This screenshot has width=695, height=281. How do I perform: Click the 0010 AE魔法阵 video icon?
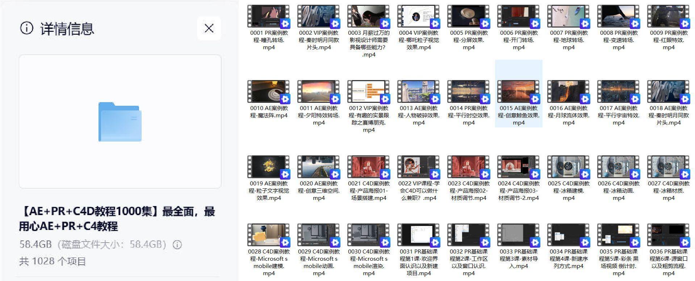point(268,92)
